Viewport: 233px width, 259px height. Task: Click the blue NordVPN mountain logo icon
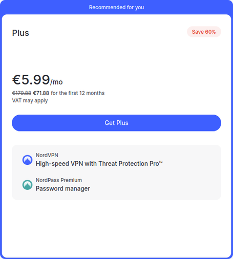pos(27,160)
